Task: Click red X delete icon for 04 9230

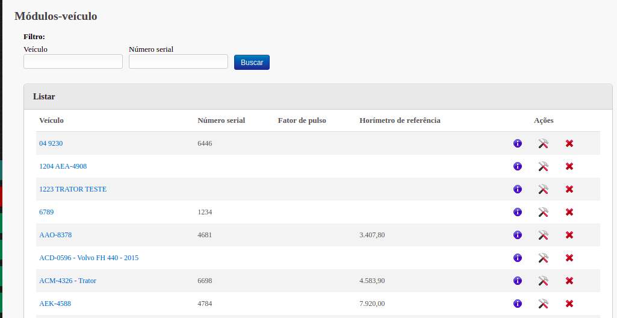Action: click(569, 143)
